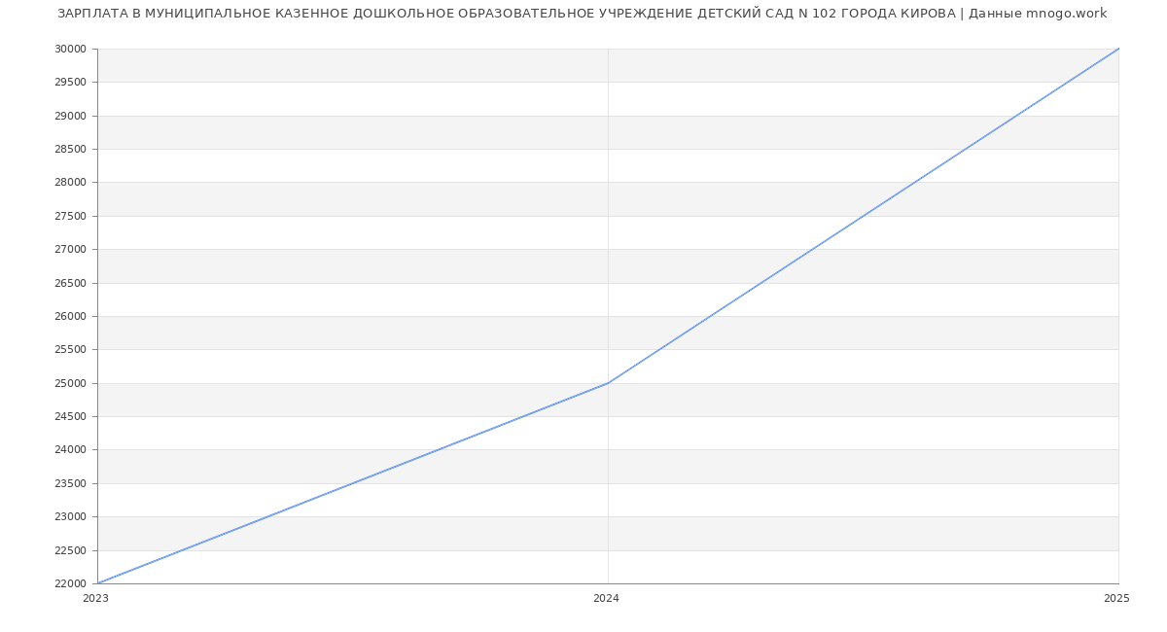Screen dimensions: 1167x632
Task: Click the 27500 y-axis label
Action: click(x=70, y=216)
